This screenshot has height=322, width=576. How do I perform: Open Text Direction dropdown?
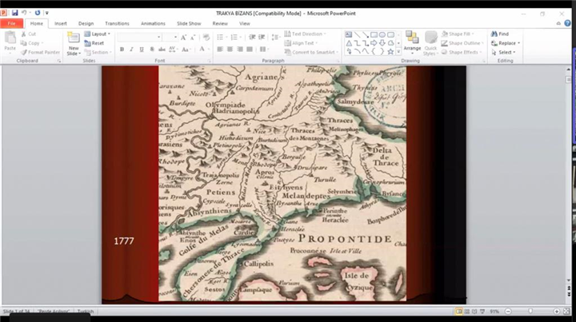(306, 34)
